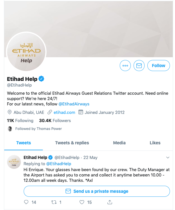
Task: Click the small tweet author avatar
Action: (14, 162)
